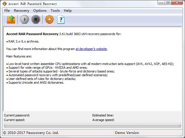The width and height of the screenshot is (185, 138).
Task: Open the Tools menu
Action: coord(55,11)
